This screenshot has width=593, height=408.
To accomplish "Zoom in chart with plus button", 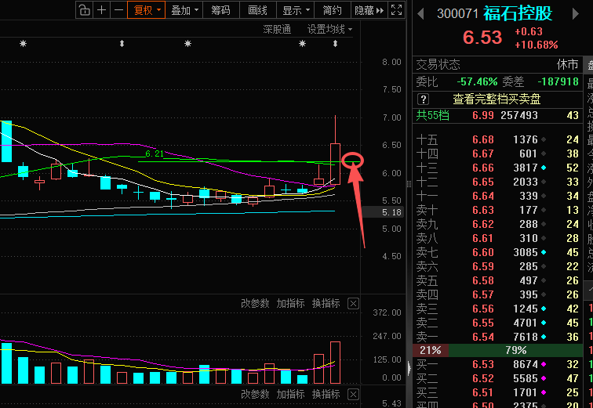I will pos(101,10).
